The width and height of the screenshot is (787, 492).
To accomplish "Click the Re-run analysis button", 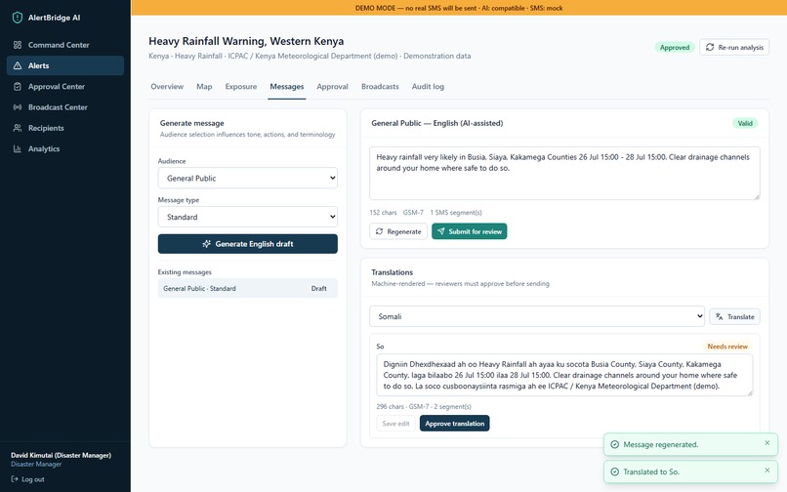I will tap(734, 47).
